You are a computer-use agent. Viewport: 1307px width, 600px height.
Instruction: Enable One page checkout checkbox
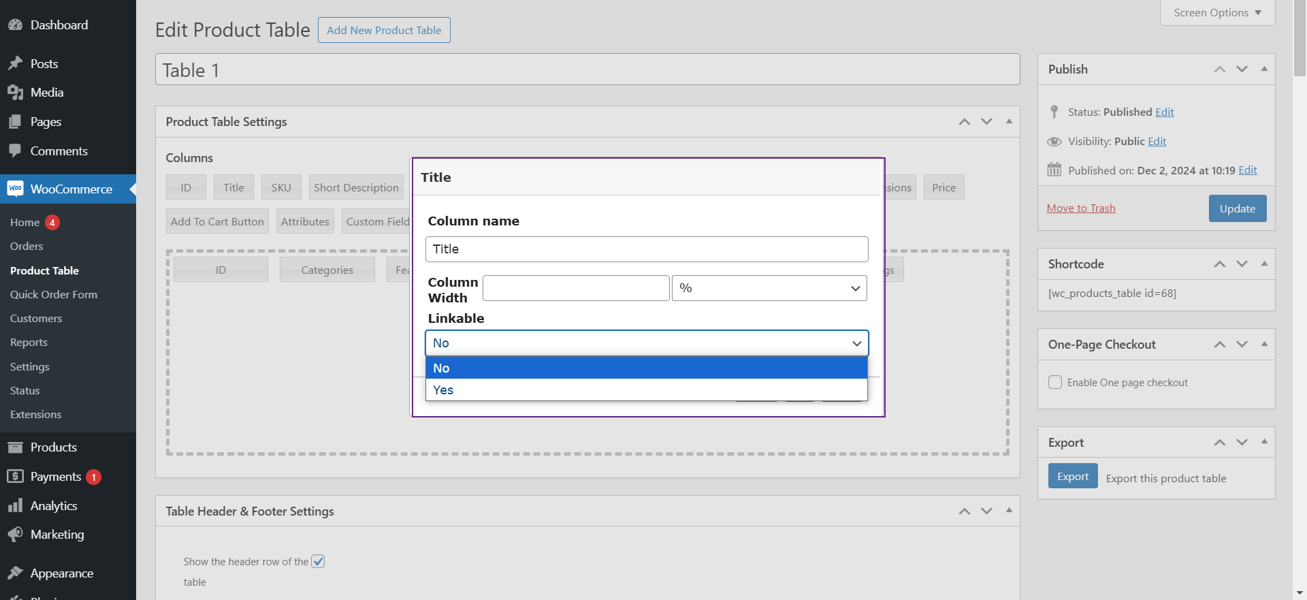pos(1055,382)
